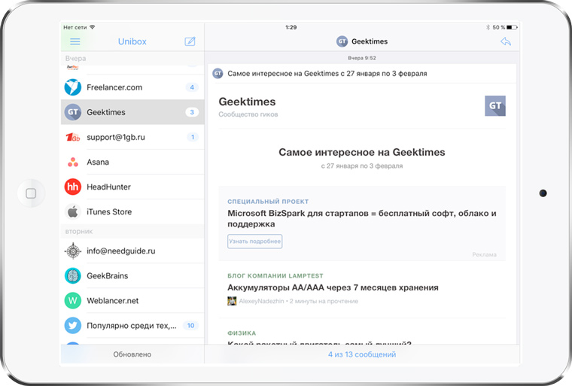Click the Weblancer W avatar
Viewport: 572px width, 386px height.
pyautogui.click(x=73, y=301)
